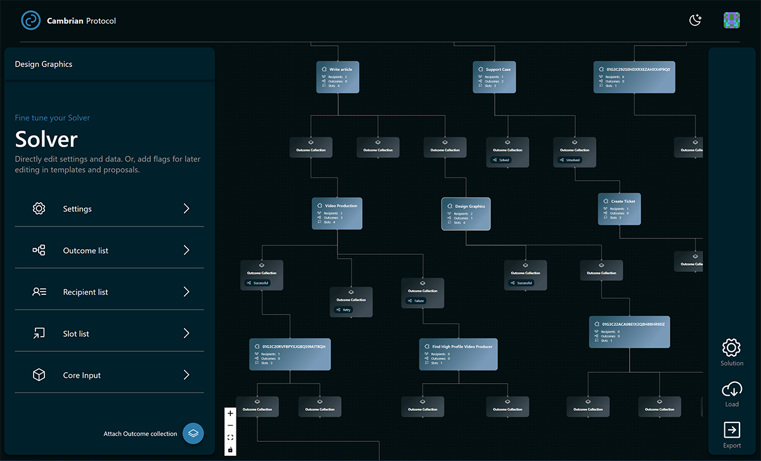Expand the Settings chevron arrow
Viewport: 761px width, 461px height.
coord(186,209)
